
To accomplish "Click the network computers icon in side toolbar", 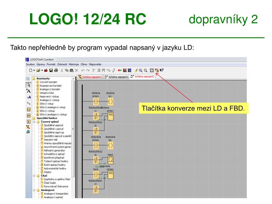I will point(28,132).
